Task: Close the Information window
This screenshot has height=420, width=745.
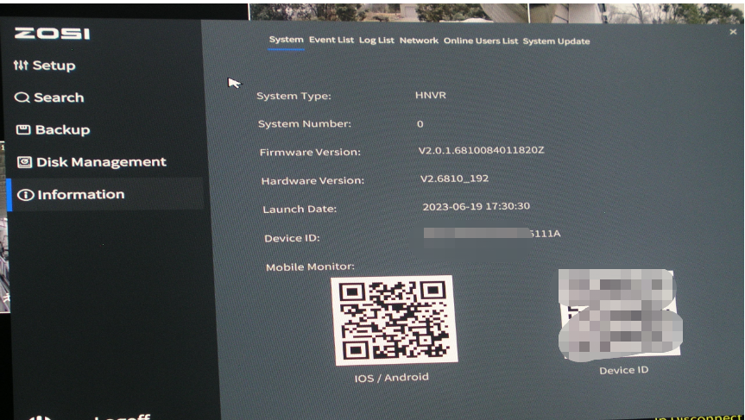Action: (733, 32)
